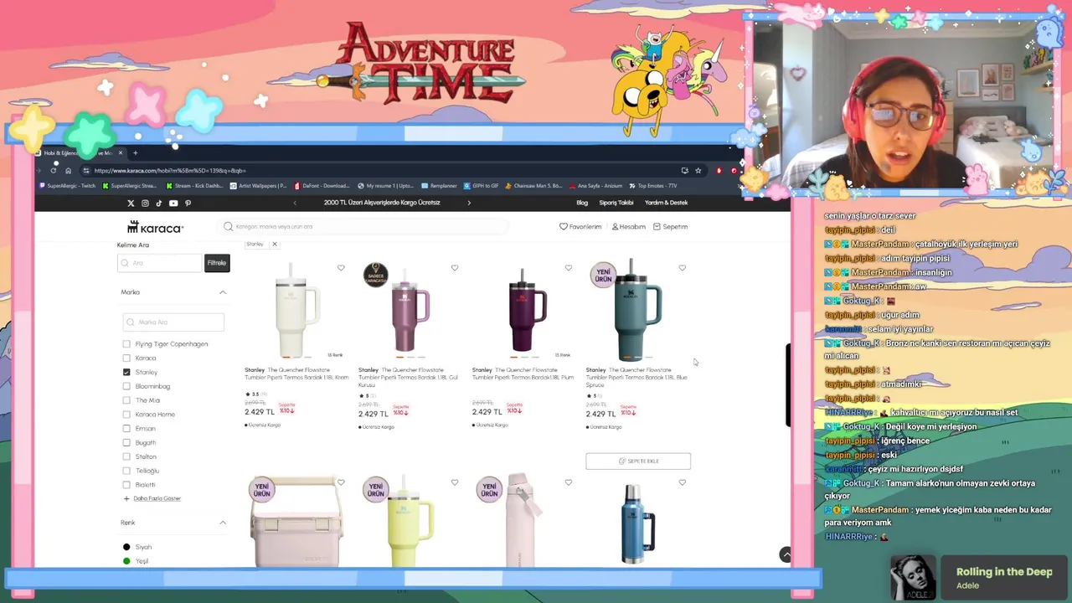Add the Blue Spruce tumbler to favorites
The width and height of the screenshot is (1072, 603).
(x=683, y=268)
